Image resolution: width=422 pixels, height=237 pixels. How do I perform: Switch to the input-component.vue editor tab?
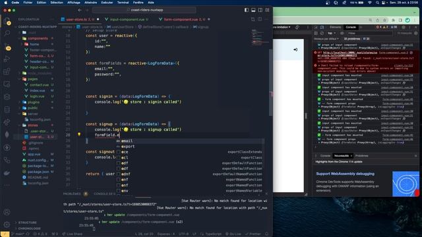pos(127,19)
